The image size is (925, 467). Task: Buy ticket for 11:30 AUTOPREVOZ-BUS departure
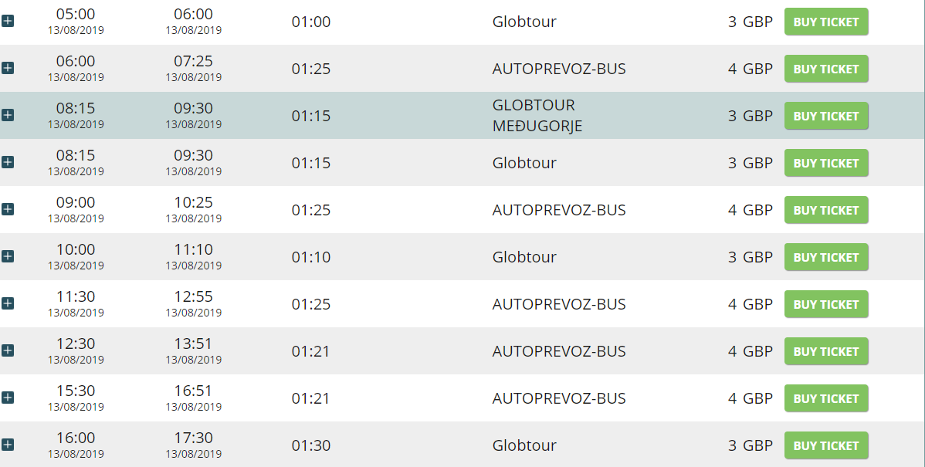826,304
